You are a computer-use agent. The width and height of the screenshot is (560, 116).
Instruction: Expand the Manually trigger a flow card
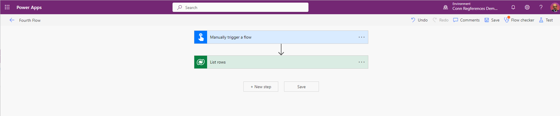(x=279, y=37)
